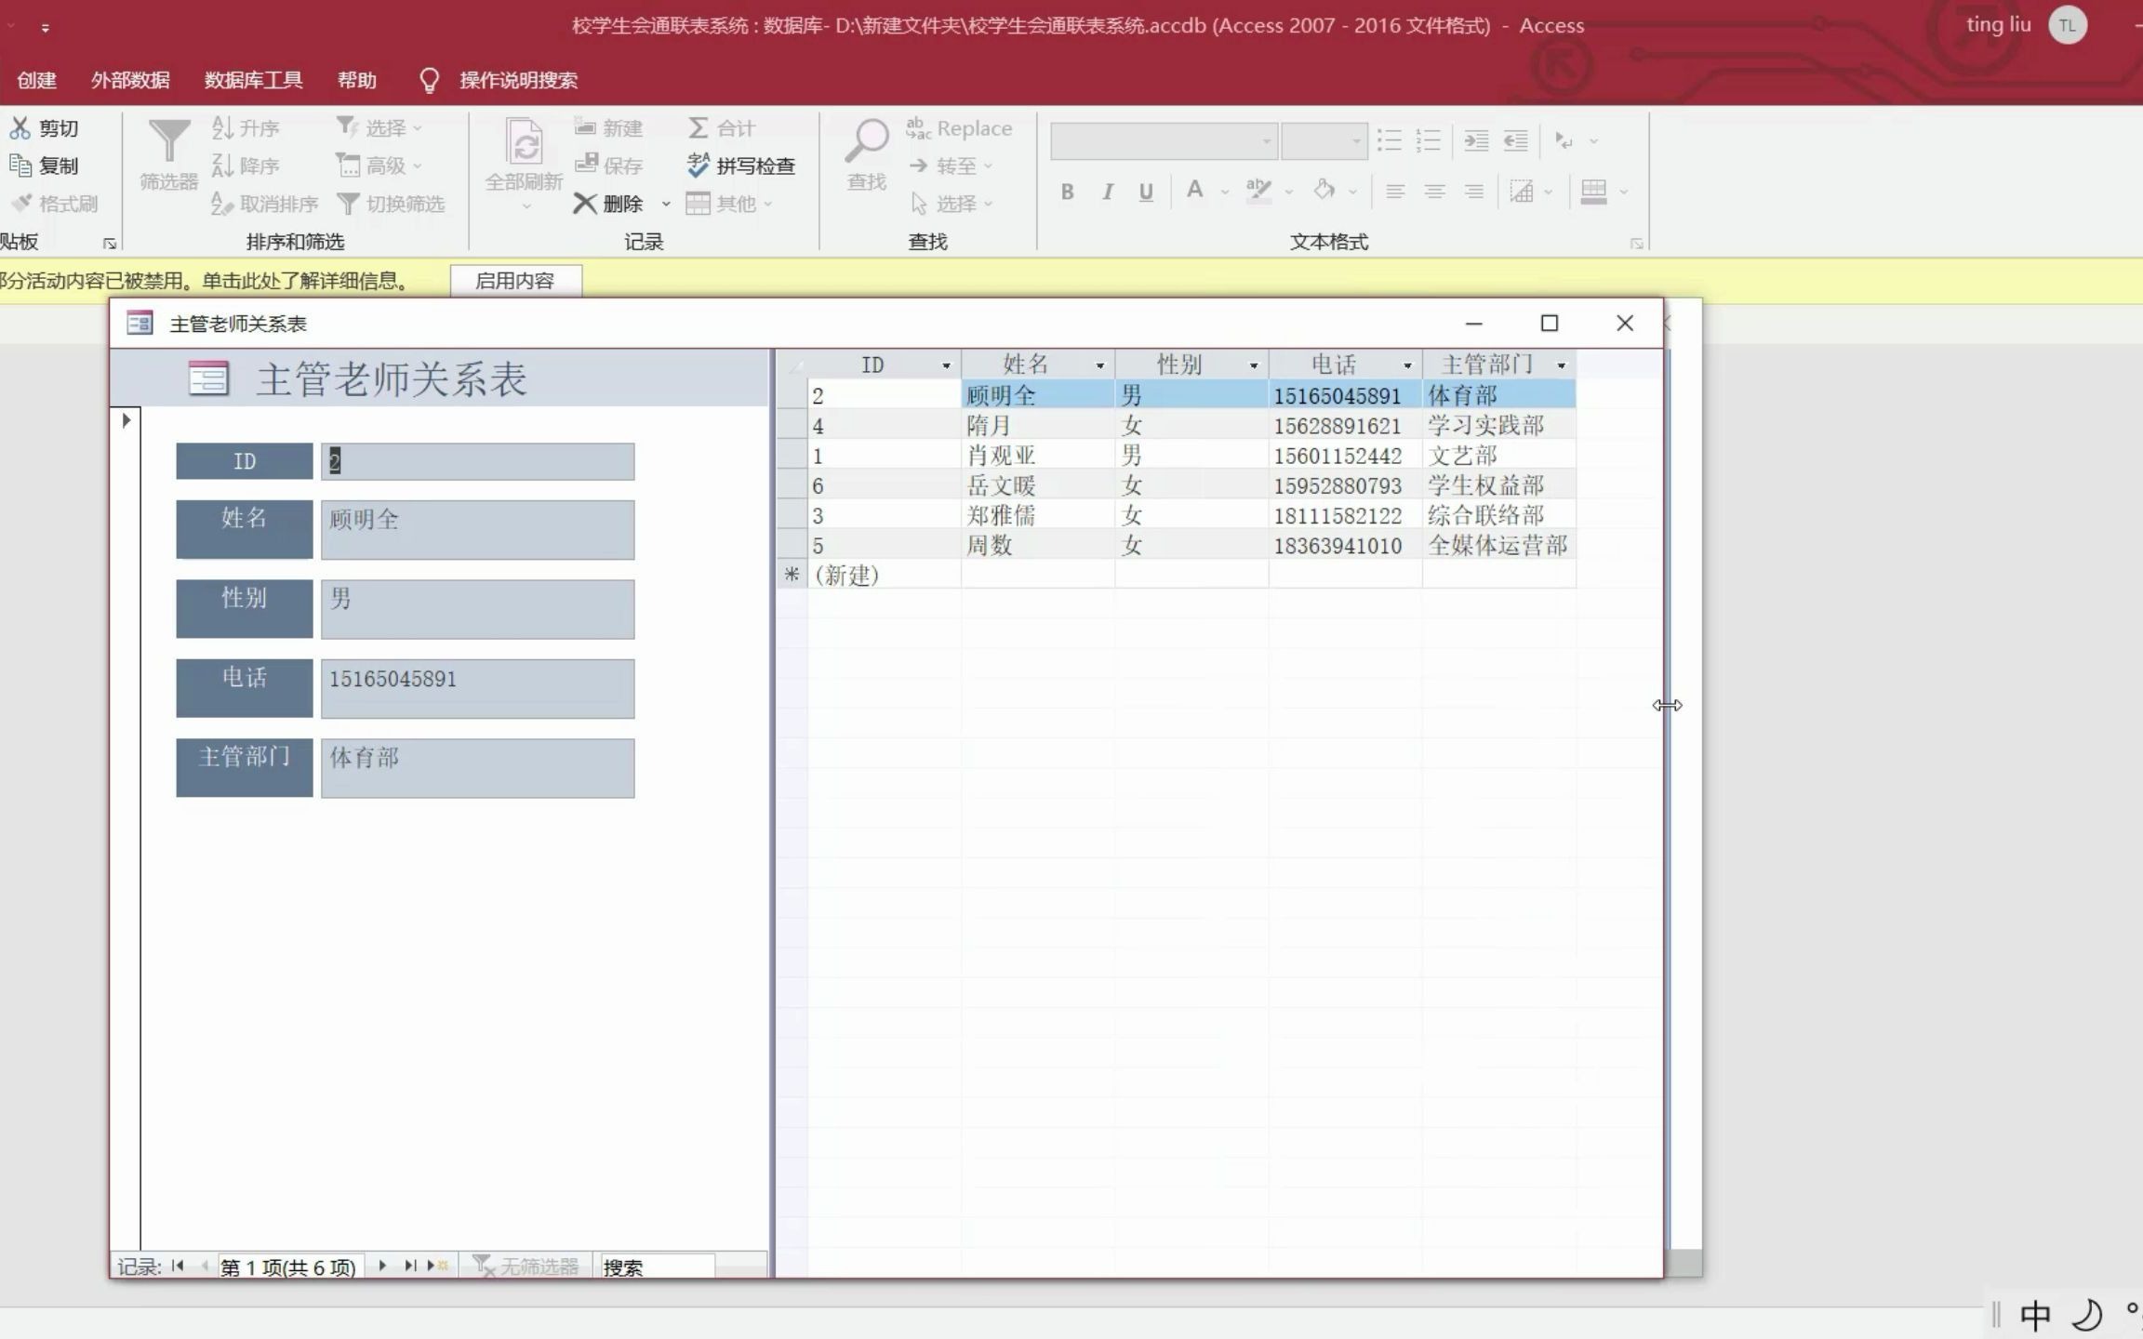Viewport: 2143px width, 1339px height.
Task: Click the center align icon
Action: pyautogui.click(x=1434, y=192)
